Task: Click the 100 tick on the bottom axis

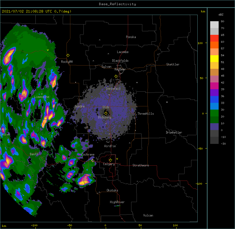Action: pos(175,225)
